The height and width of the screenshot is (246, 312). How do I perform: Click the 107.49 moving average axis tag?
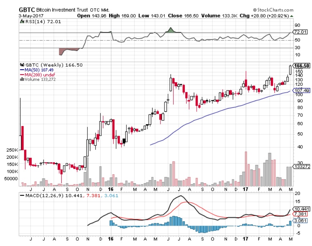[x=302, y=91]
